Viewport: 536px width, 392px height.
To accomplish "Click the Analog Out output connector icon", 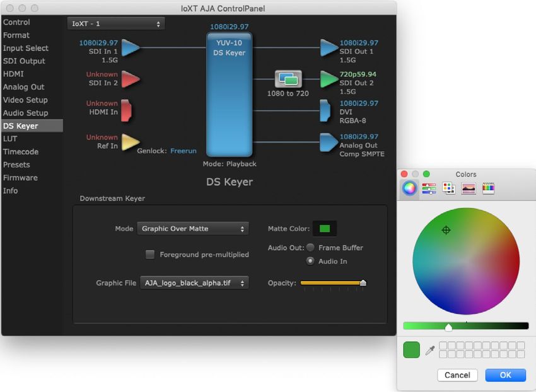I will [x=329, y=142].
